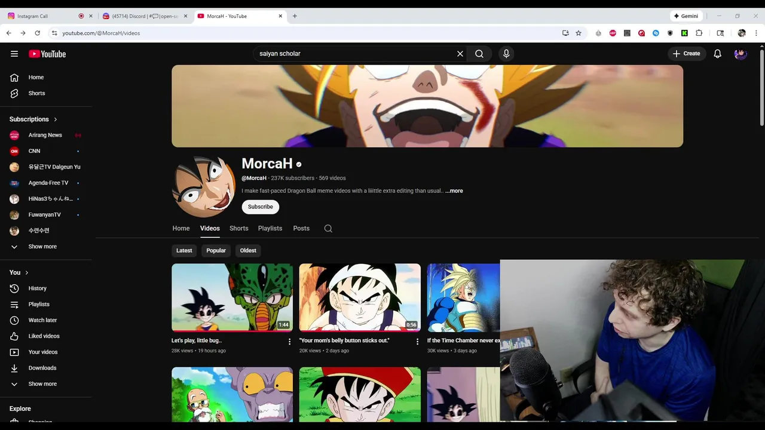Viewport: 765px width, 430px height.
Task: Close the MorcaH - YouTube browser tab
Action: [280, 16]
